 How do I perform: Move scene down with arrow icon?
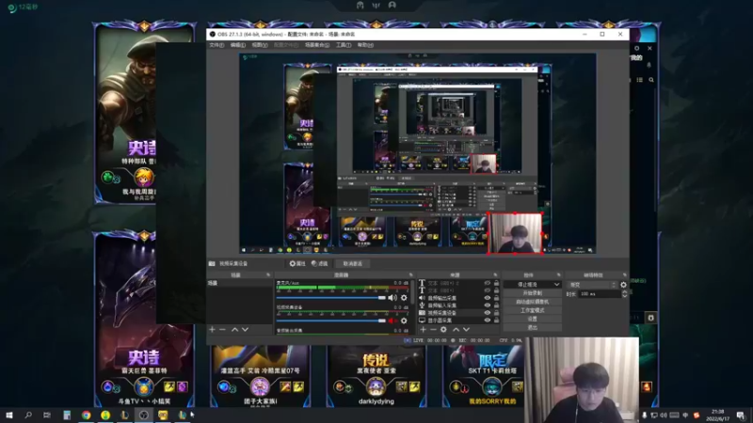click(x=245, y=330)
